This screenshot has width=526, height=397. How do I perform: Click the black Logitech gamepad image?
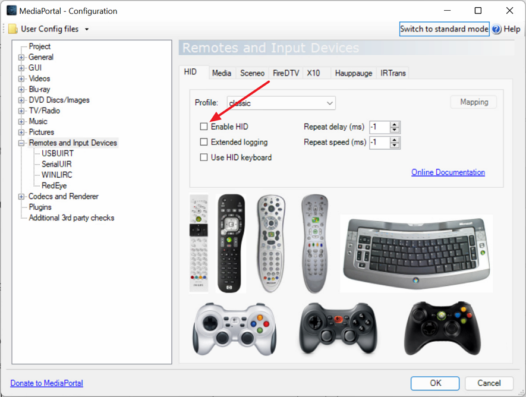[x=338, y=328]
